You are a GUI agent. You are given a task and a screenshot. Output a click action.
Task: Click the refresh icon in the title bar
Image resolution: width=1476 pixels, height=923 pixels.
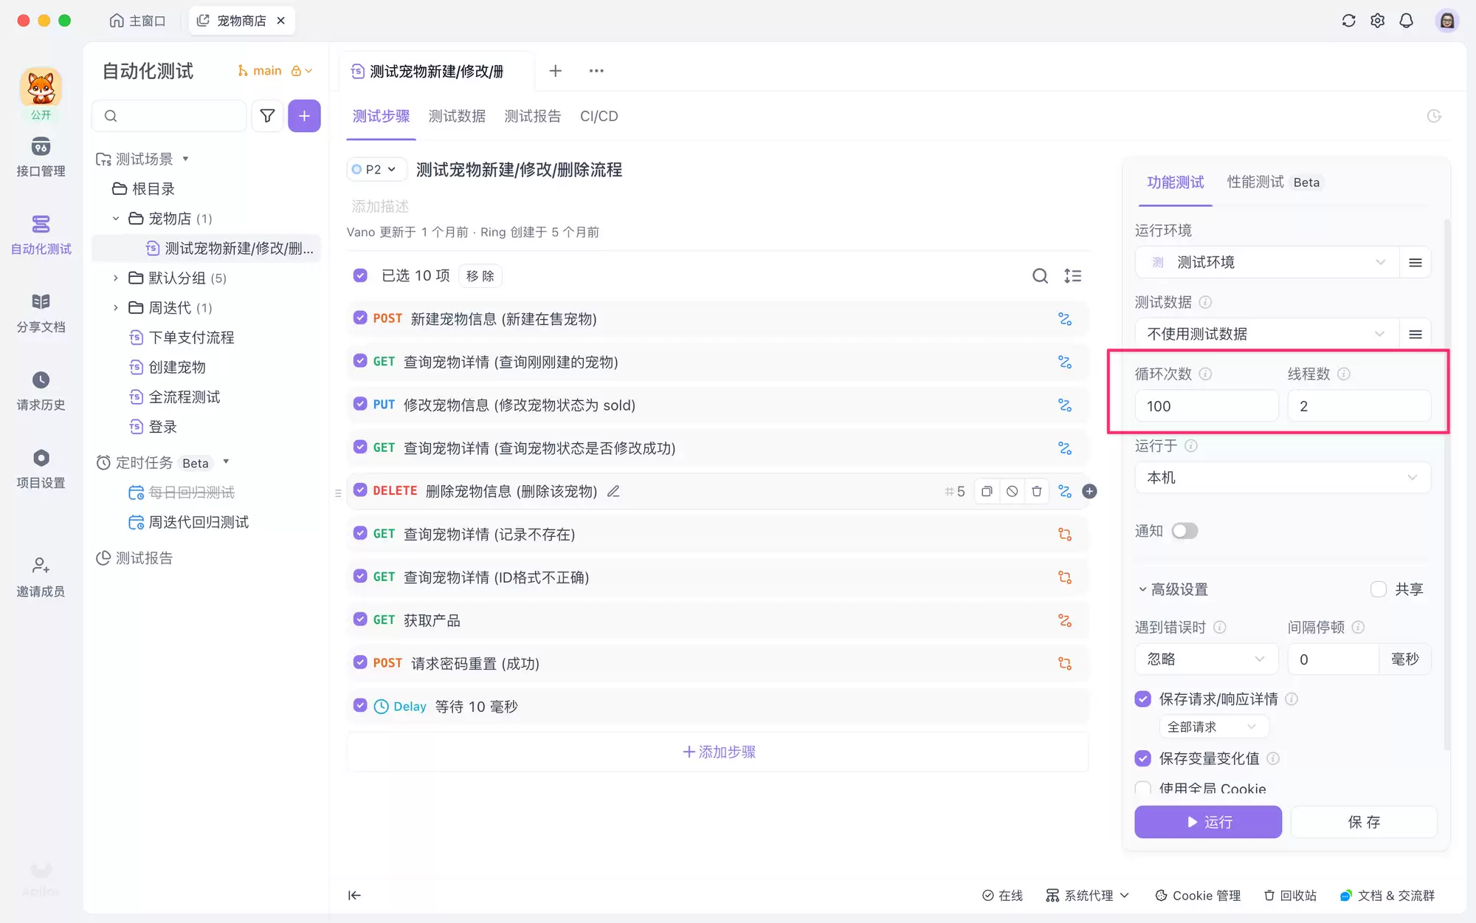(x=1348, y=21)
